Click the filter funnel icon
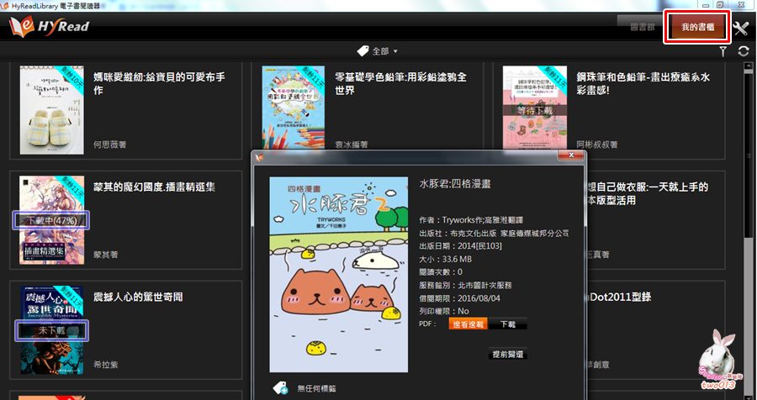Viewport: 757px width, 400px height. coord(723,51)
